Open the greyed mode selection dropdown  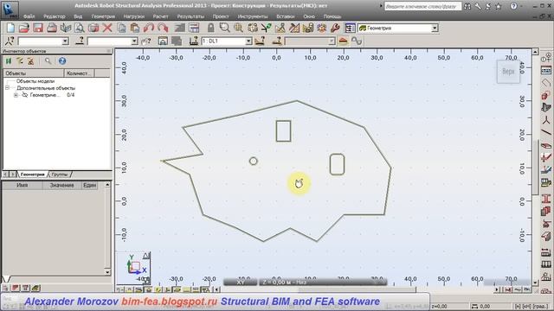tap(332, 41)
